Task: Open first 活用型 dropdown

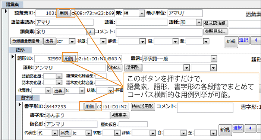Action: 186,68
